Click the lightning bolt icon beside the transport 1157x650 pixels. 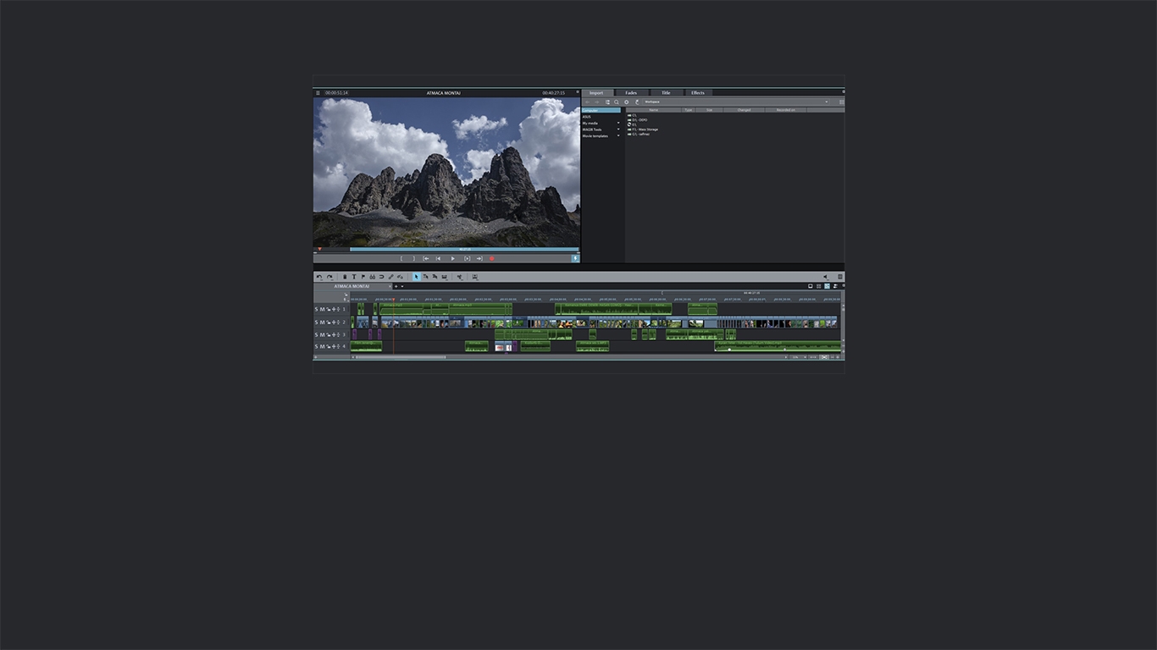pyautogui.click(x=576, y=258)
